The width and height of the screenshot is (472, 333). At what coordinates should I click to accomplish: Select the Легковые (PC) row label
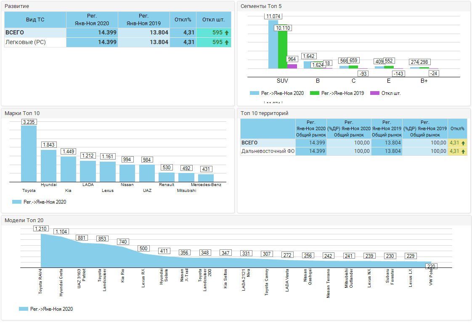pos(26,42)
